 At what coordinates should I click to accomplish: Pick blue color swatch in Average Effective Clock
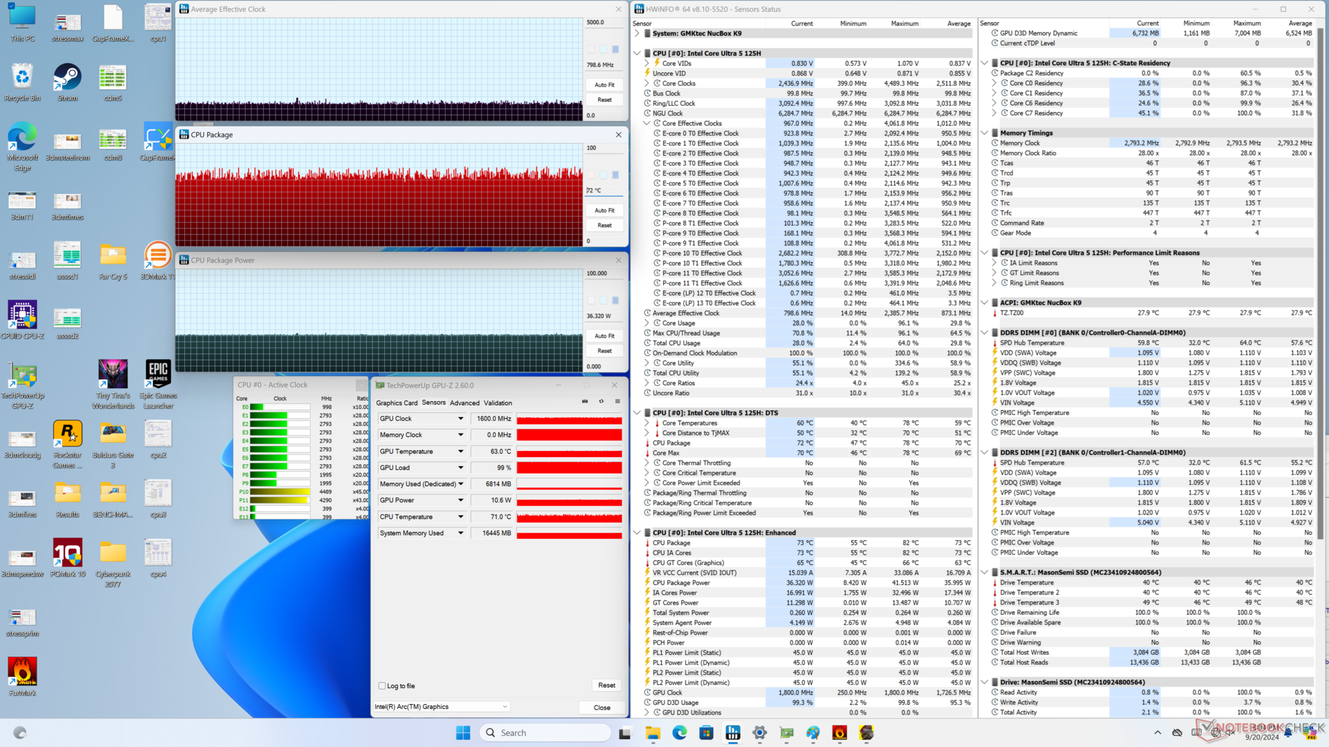(615, 49)
